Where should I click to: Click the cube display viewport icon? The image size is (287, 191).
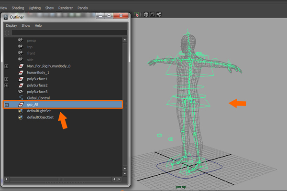[x=146, y=14]
